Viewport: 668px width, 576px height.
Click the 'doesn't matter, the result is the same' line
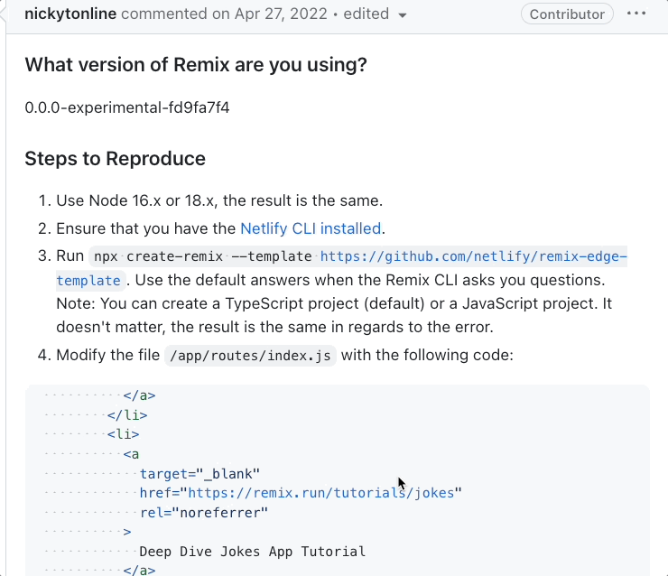(x=274, y=327)
